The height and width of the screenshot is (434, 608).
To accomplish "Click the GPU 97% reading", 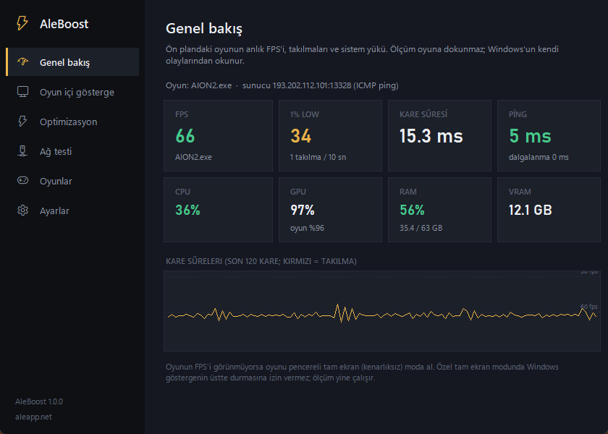I will (x=303, y=210).
